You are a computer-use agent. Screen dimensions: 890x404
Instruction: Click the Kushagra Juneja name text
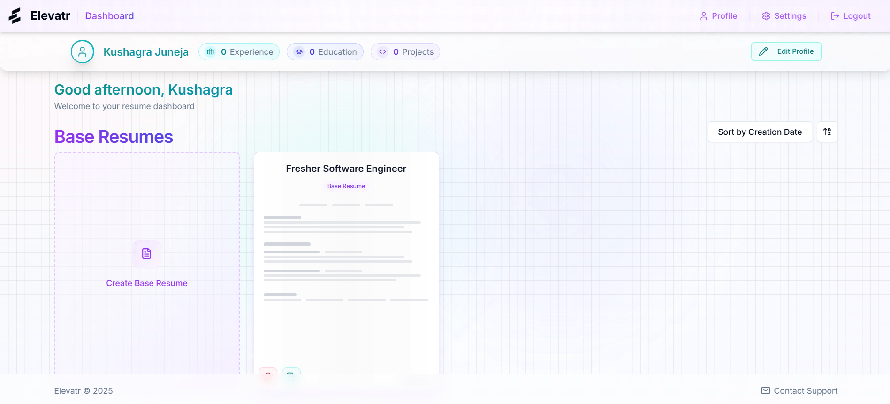tap(146, 52)
